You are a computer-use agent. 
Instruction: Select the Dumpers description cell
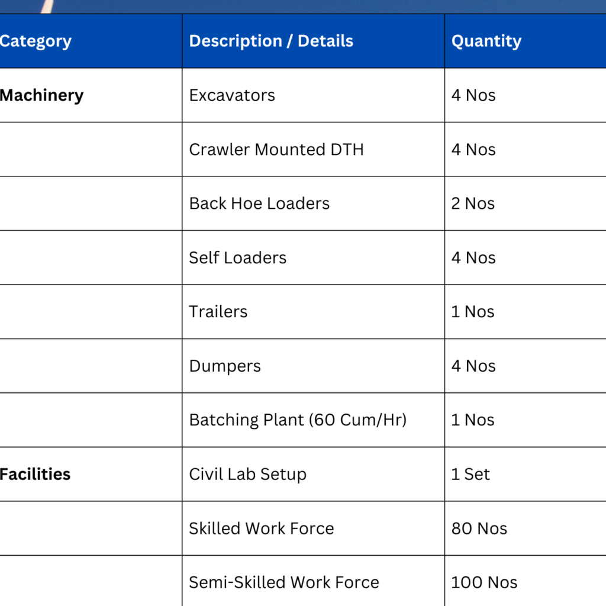click(x=225, y=366)
